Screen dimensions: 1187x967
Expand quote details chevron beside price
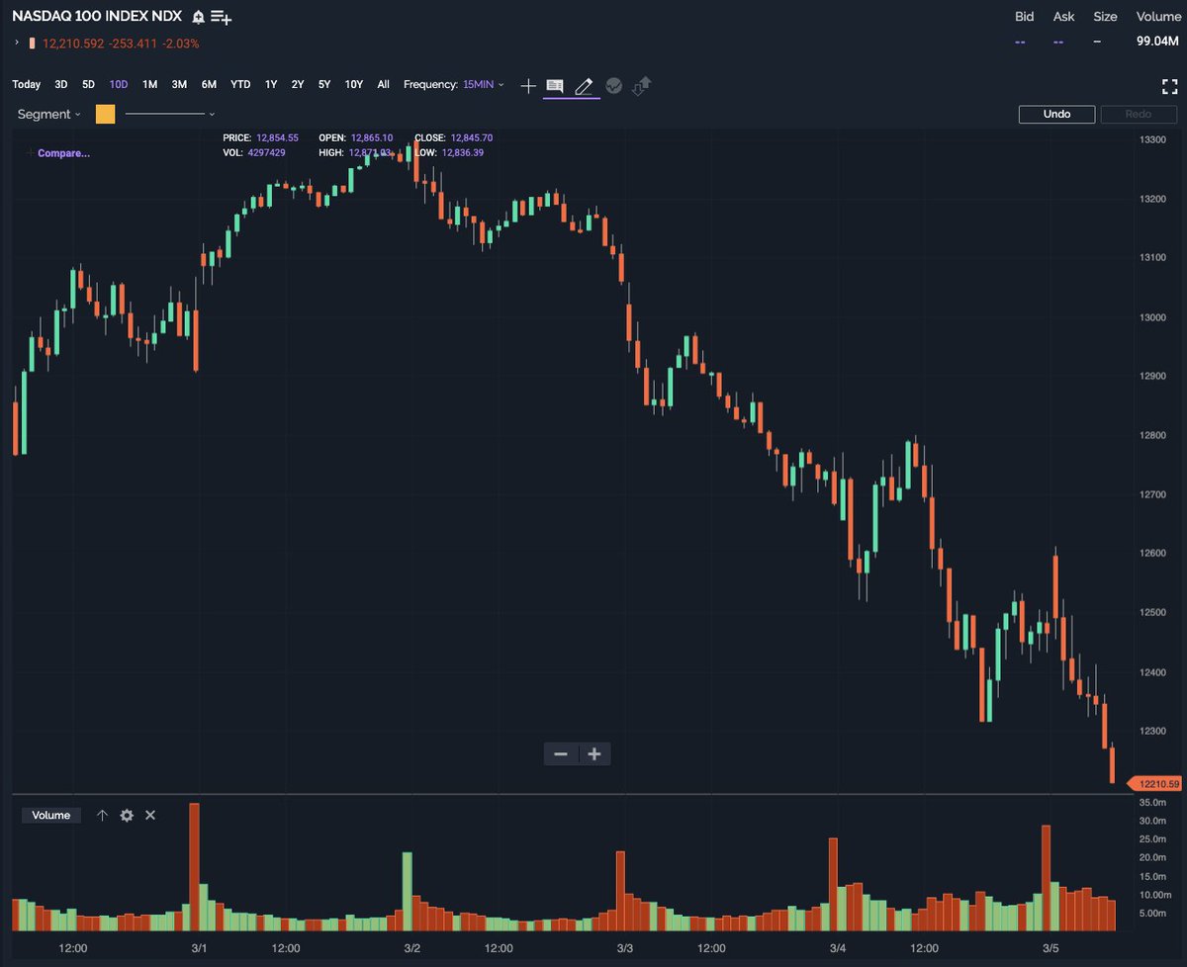(x=17, y=43)
